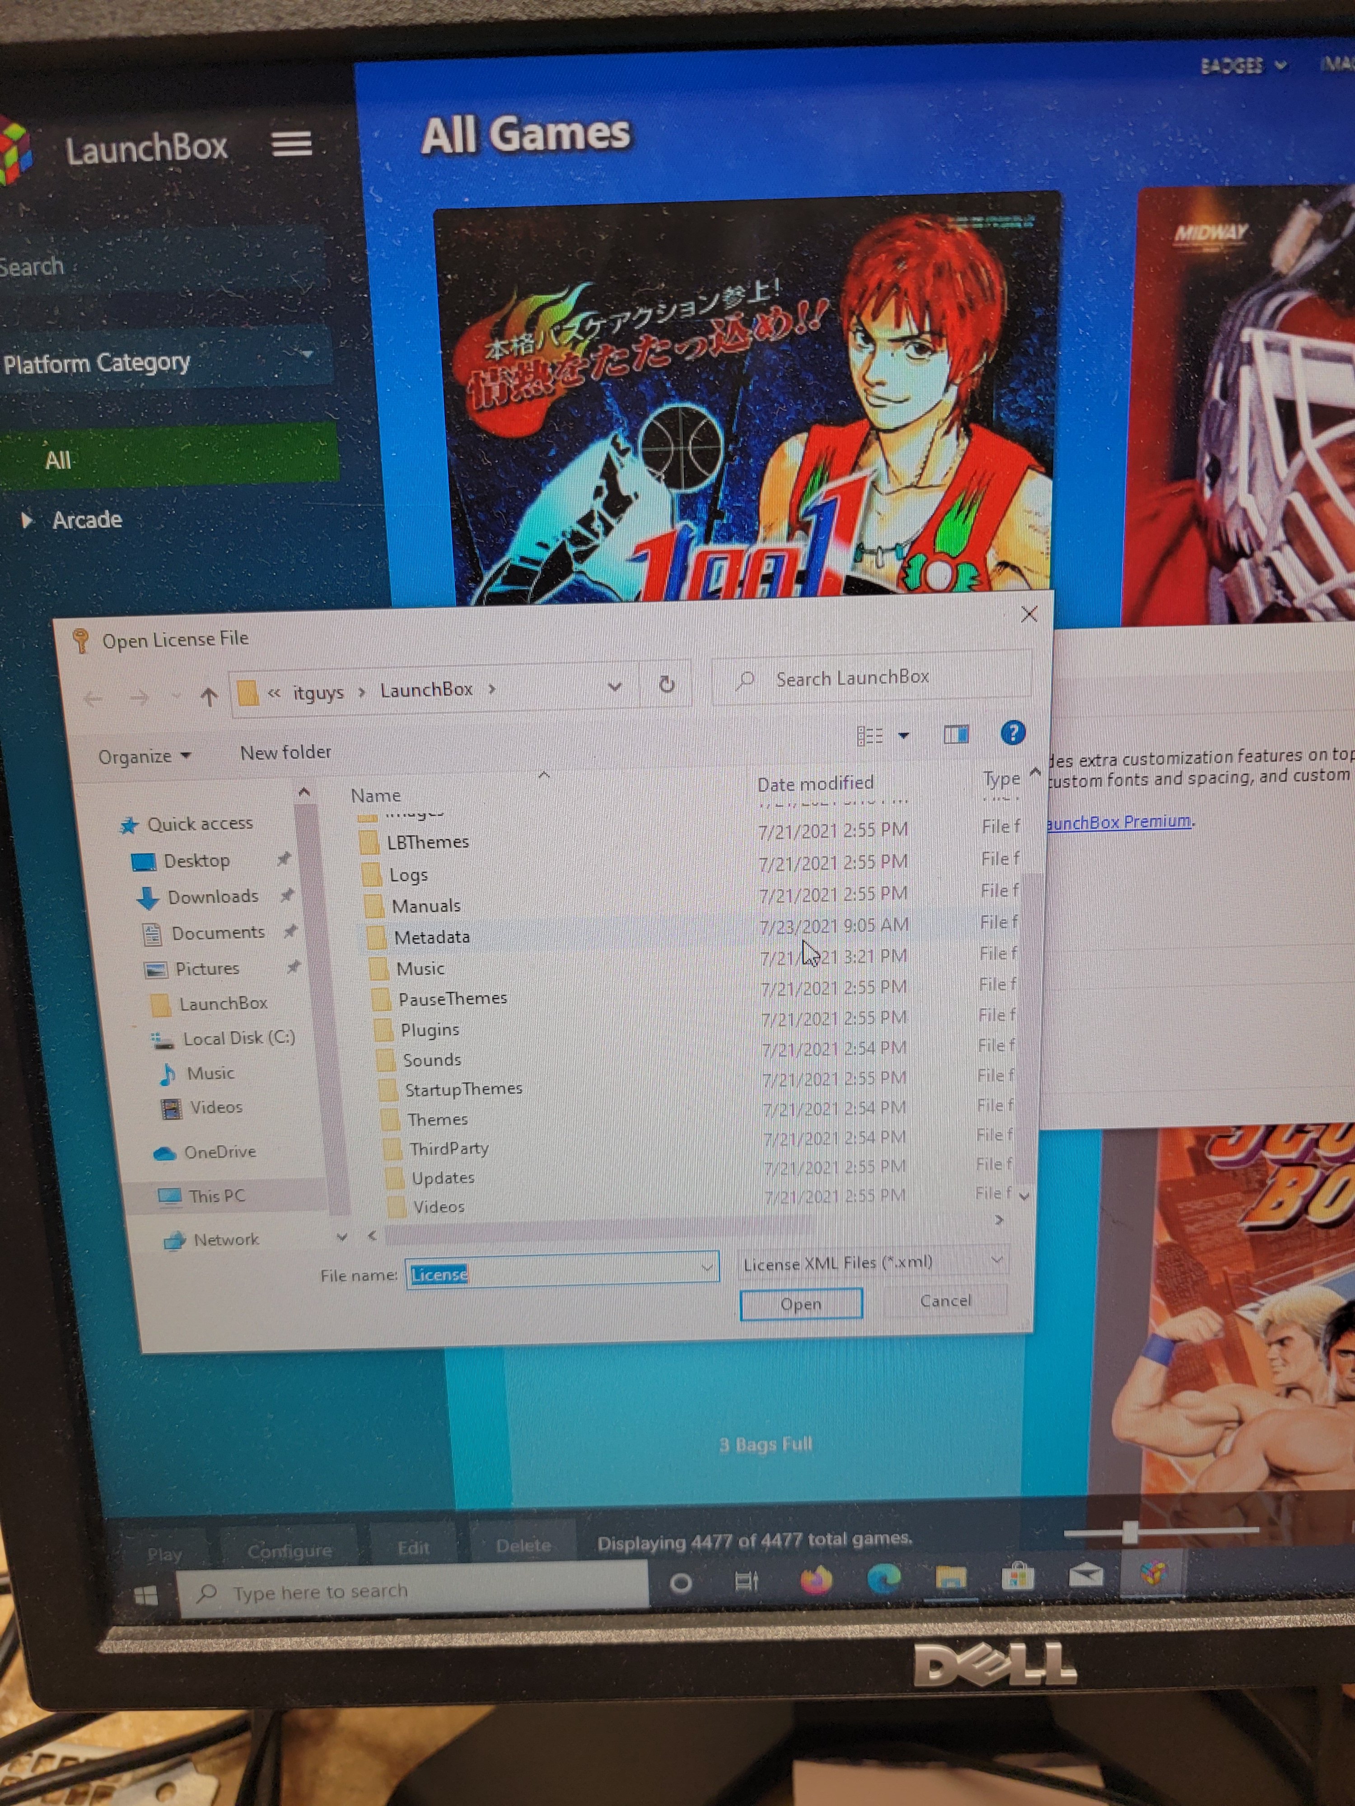The width and height of the screenshot is (1355, 1806).
Task: Sort files by Type column
Action: click(1001, 778)
